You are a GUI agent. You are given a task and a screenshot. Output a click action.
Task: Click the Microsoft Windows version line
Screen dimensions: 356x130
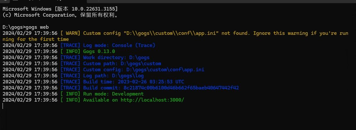60,9
